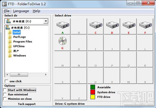Select drive A hard disk icon

click(63, 25)
